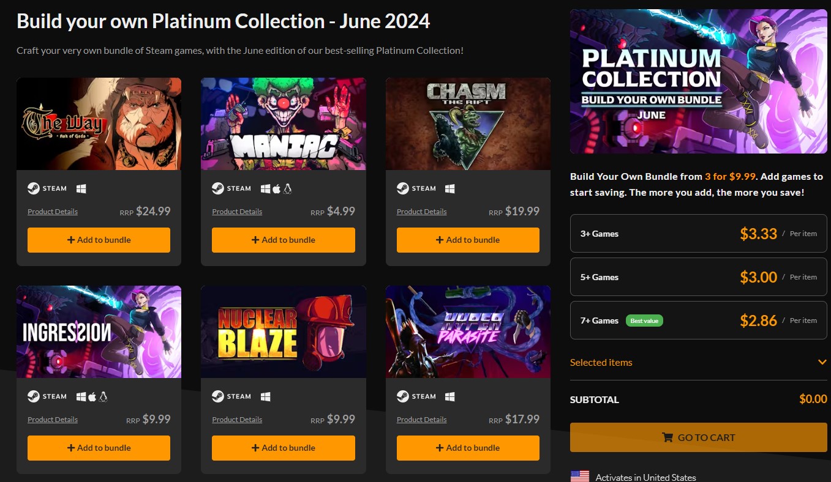Screen dimensions: 831x482
Task: Open Product Details for Hyper Parasite
Action: point(421,420)
